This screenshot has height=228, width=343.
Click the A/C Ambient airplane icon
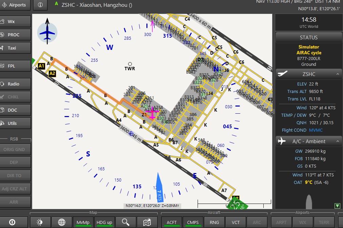[x=282, y=141]
